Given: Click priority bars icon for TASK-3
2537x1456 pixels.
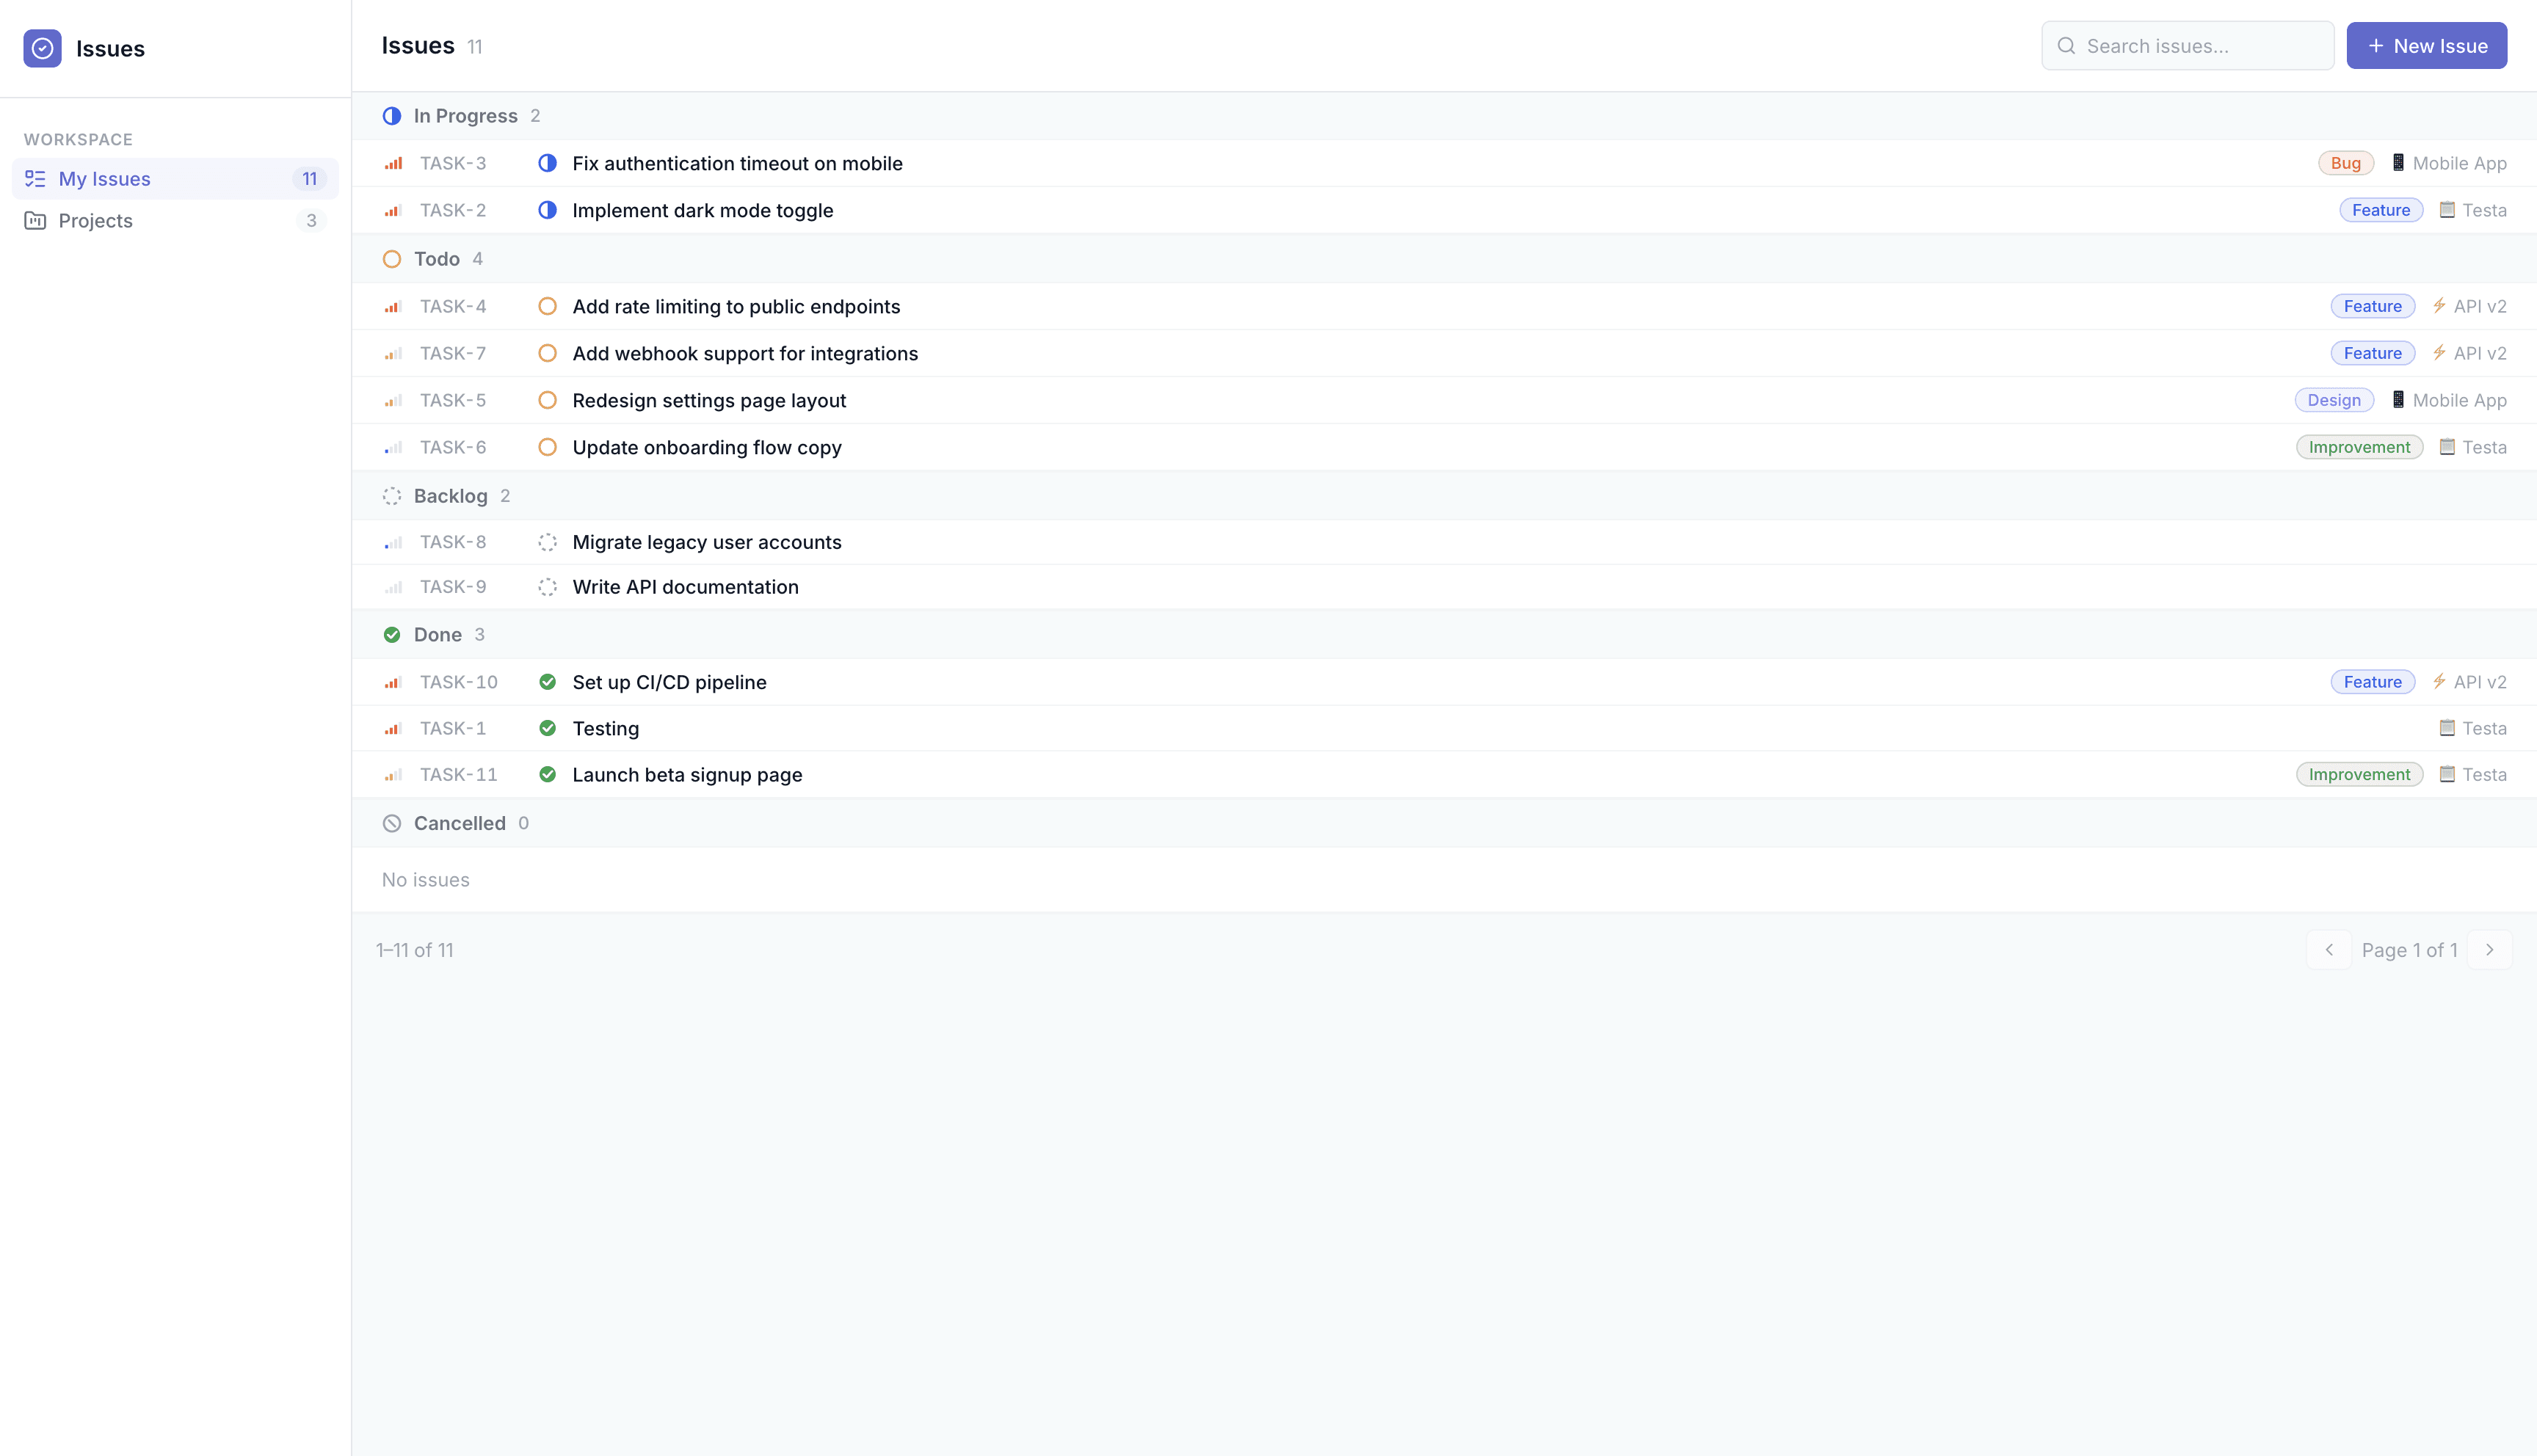Looking at the screenshot, I should pyautogui.click(x=393, y=163).
